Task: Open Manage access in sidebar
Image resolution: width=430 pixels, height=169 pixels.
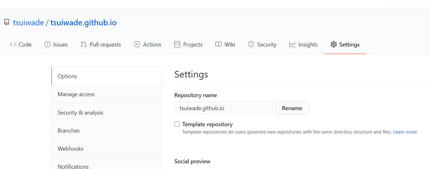Action: [x=106, y=94]
